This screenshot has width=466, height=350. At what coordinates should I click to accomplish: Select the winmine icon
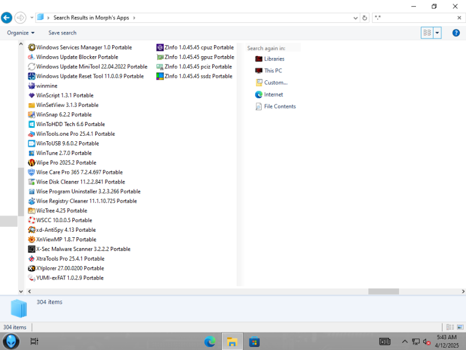[31, 86]
